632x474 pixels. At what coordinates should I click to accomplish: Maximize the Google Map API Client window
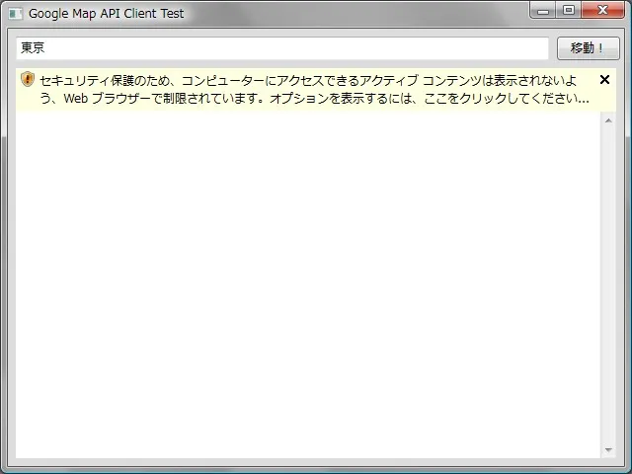point(568,11)
